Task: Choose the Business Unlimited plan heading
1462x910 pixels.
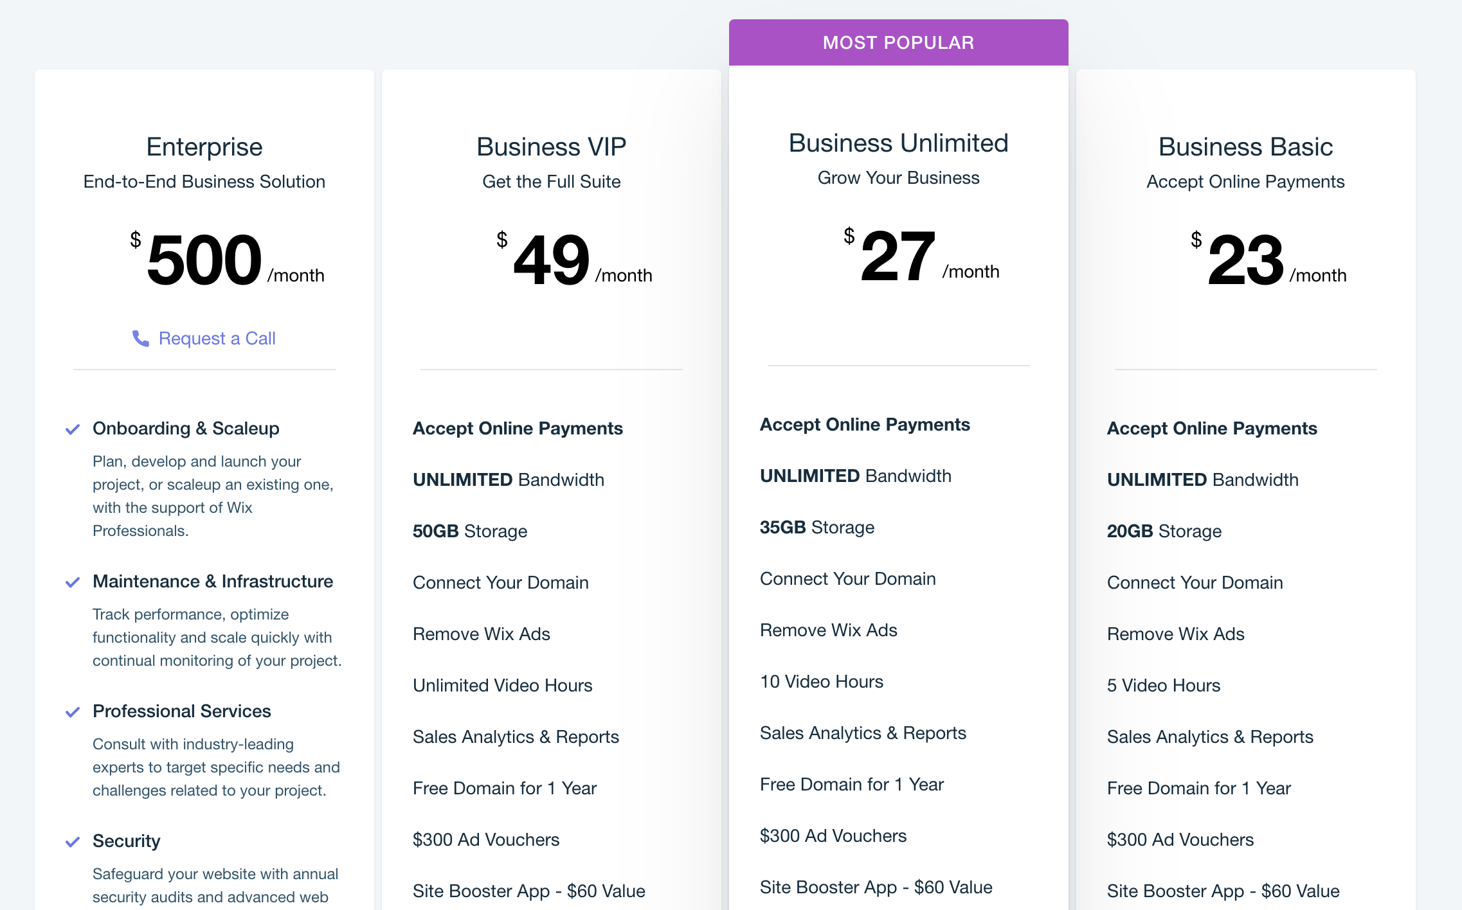Action: click(898, 143)
